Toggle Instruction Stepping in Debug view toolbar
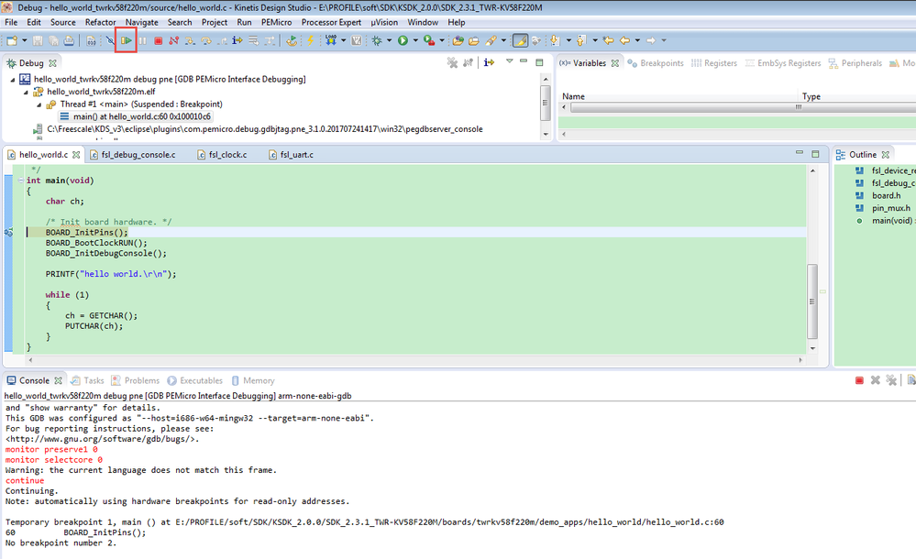The height and width of the screenshot is (559, 916). pyautogui.click(x=489, y=62)
